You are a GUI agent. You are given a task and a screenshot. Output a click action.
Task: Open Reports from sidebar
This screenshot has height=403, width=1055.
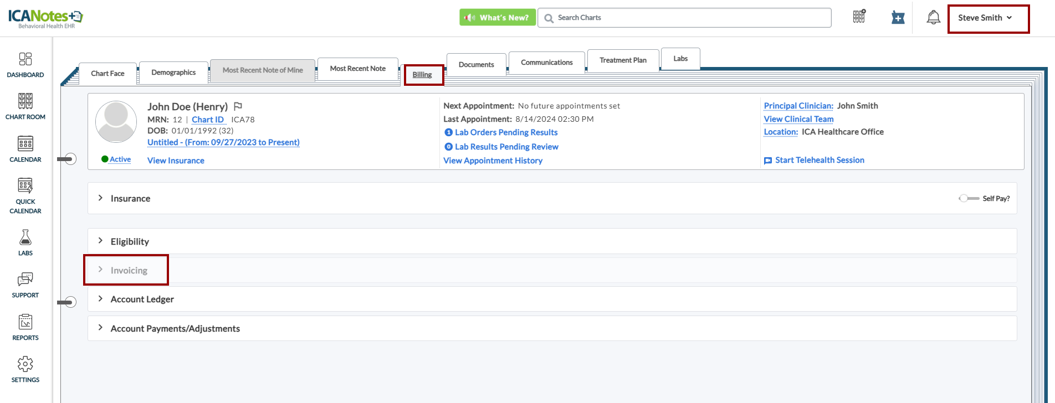tap(25, 327)
